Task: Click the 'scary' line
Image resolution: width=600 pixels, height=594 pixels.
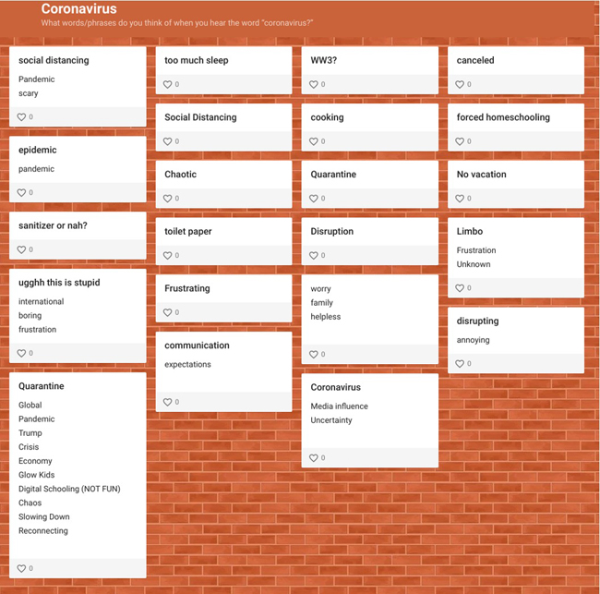Action: [x=29, y=93]
